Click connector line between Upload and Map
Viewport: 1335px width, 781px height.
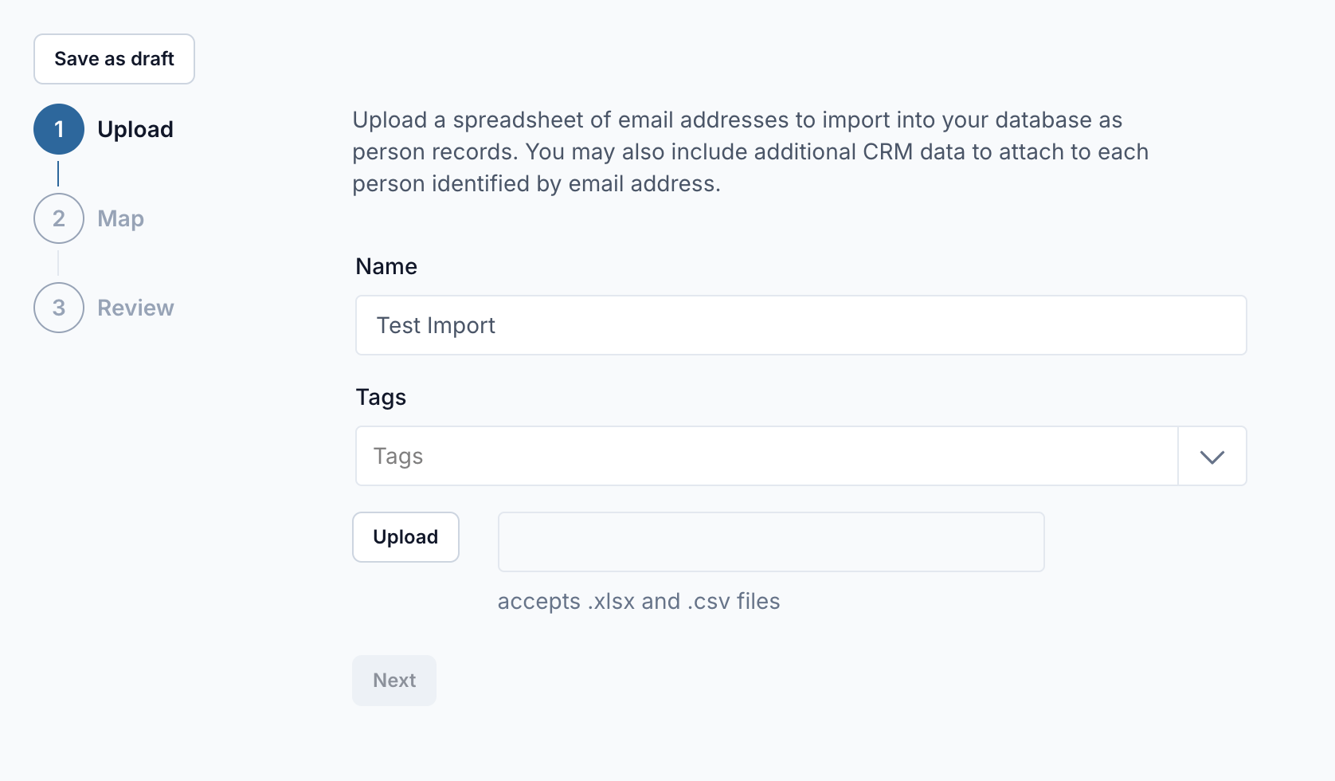(58, 174)
